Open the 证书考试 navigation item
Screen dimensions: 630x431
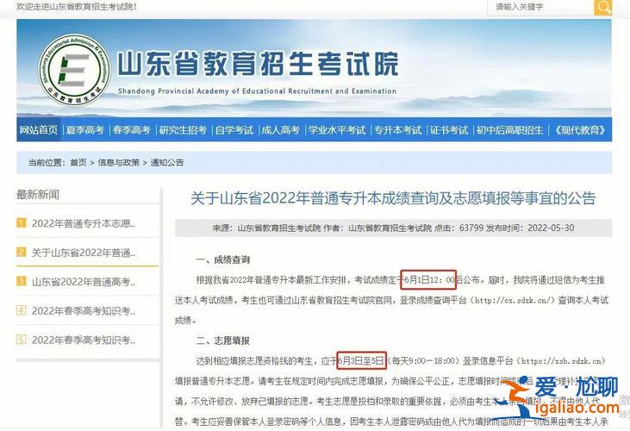(x=449, y=130)
